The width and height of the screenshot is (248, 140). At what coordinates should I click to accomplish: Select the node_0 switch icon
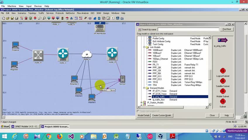coord(38,55)
